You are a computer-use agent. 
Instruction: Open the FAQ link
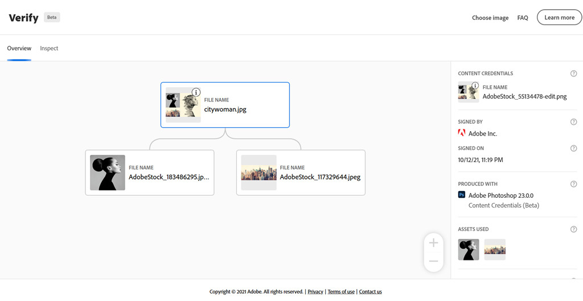tap(522, 18)
